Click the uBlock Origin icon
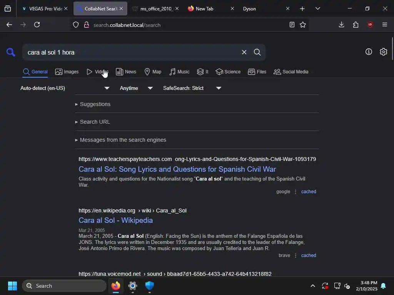394x295 pixels. click(370, 25)
